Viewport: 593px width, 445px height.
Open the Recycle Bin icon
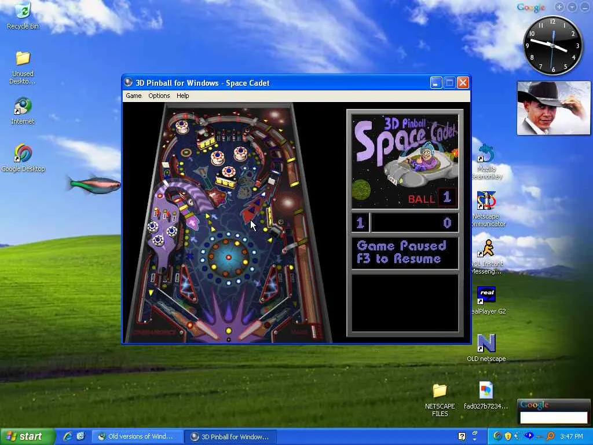point(23,15)
